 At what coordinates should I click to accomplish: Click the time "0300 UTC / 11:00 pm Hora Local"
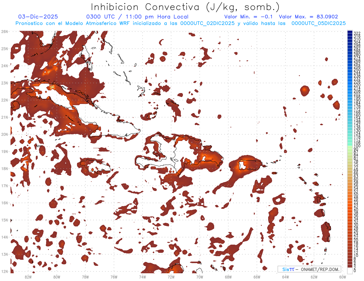[x=137, y=17]
